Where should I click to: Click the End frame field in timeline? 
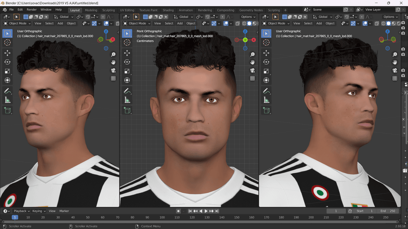coord(388,211)
